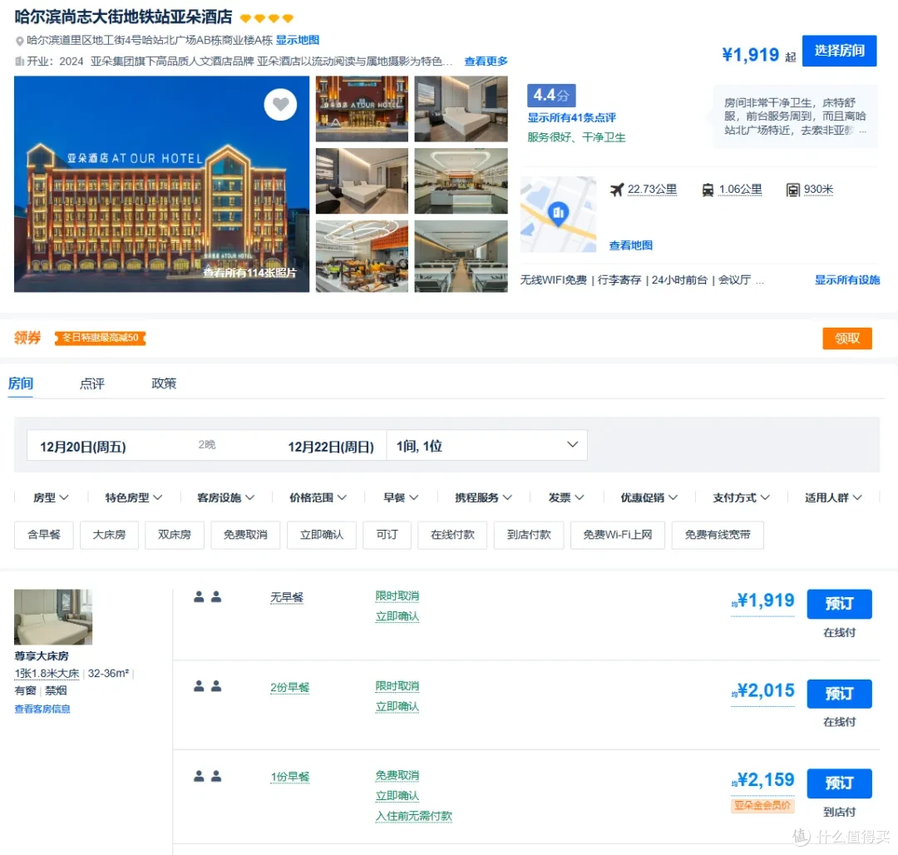Expand the 优惠促销 filter dropdown
Screen dimensions: 898x855
[x=649, y=497]
